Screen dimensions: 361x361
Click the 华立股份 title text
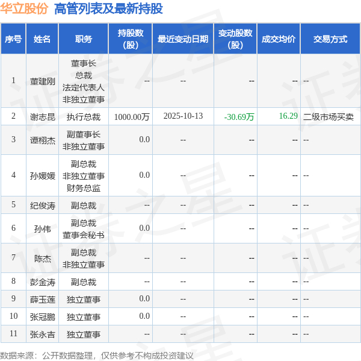pyautogui.click(x=24, y=8)
